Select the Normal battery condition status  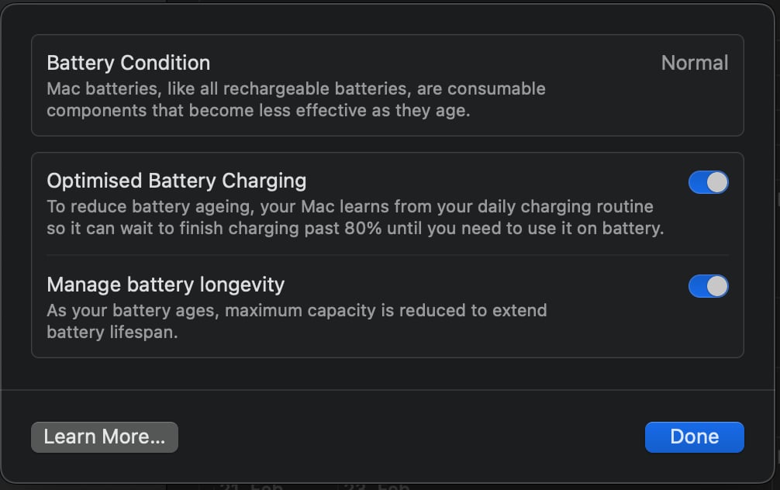[694, 63]
